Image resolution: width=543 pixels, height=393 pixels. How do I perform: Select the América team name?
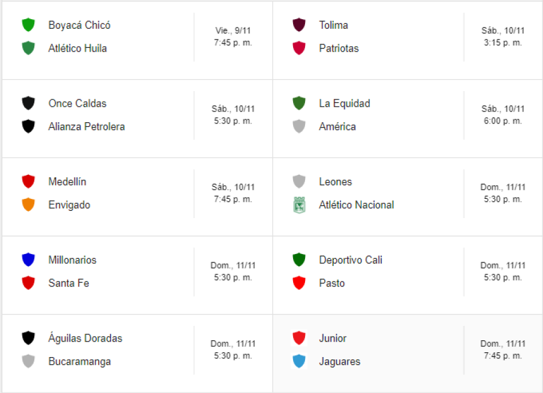tap(337, 127)
